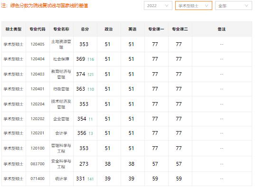The width and height of the screenshot is (255, 189).
Task: Click the 专业名称 column header
Action: coord(61,29)
